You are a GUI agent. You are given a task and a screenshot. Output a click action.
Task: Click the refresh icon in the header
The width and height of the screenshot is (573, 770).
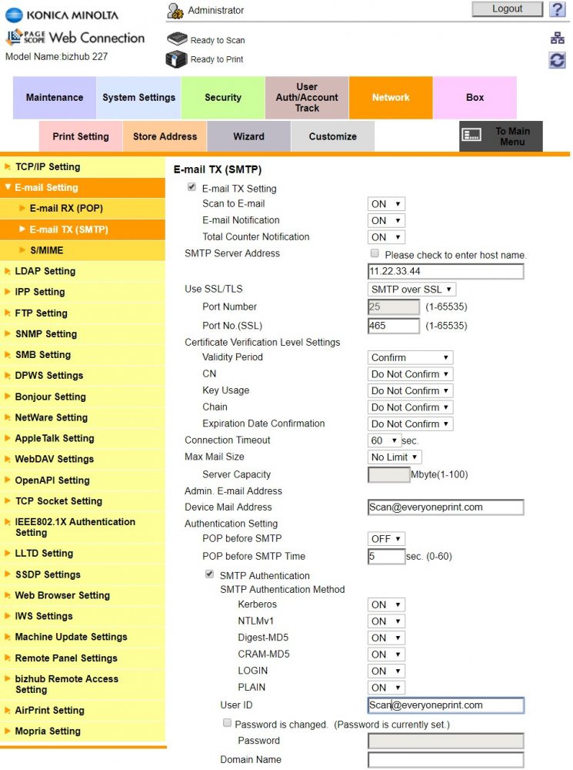coord(557,60)
